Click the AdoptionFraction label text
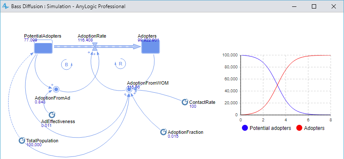Viewport: 344px width, 159px height. pos(185,132)
